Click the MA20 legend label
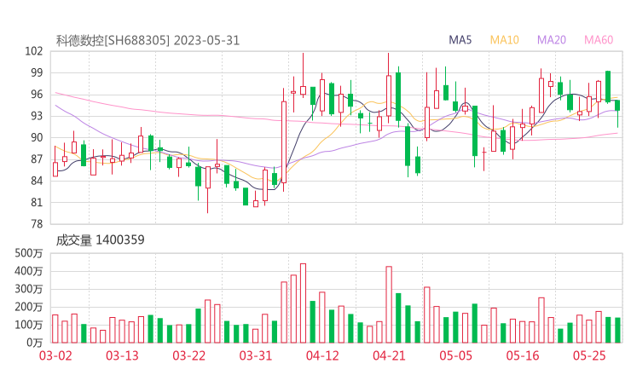This screenshot has height=375, width=631. 552,40
